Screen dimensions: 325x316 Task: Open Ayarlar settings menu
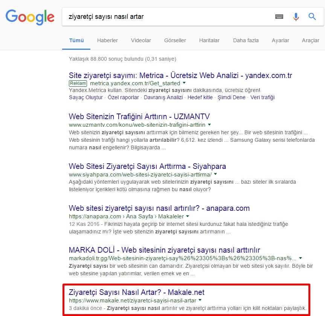pos(281,40)
